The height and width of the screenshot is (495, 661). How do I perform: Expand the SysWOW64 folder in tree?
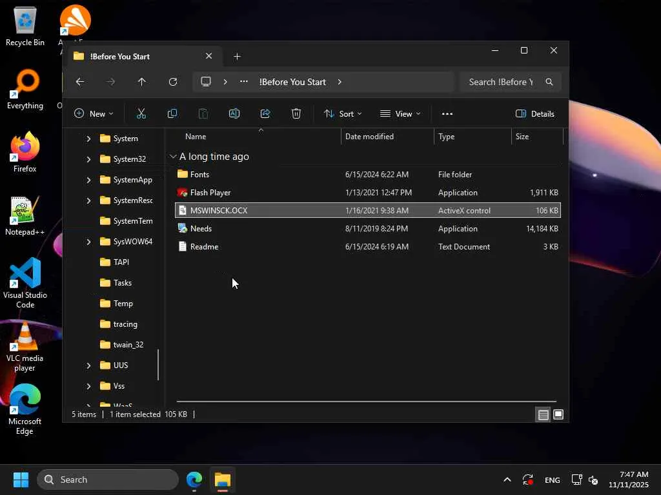(x=88, y=242)
